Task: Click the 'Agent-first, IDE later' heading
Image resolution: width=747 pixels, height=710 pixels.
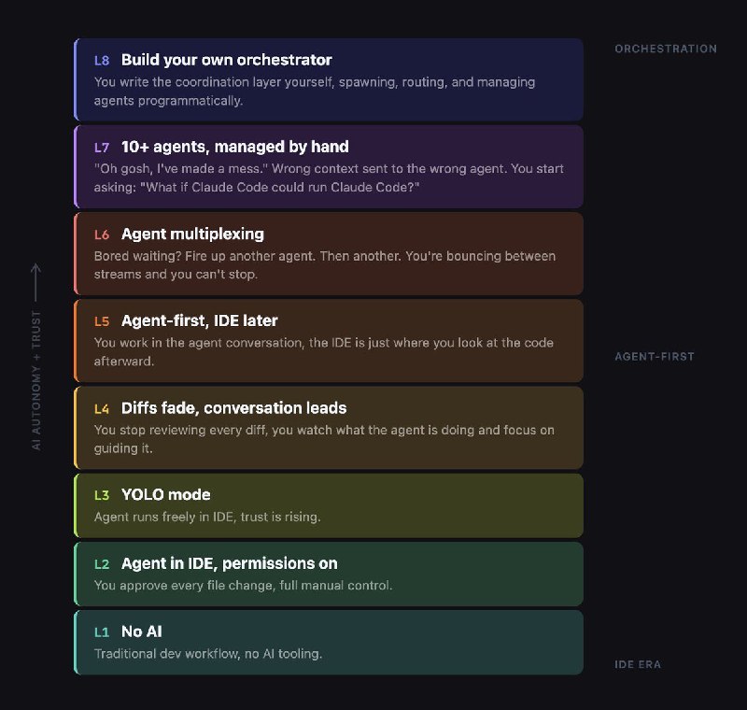Action: [x=199, y=320]
